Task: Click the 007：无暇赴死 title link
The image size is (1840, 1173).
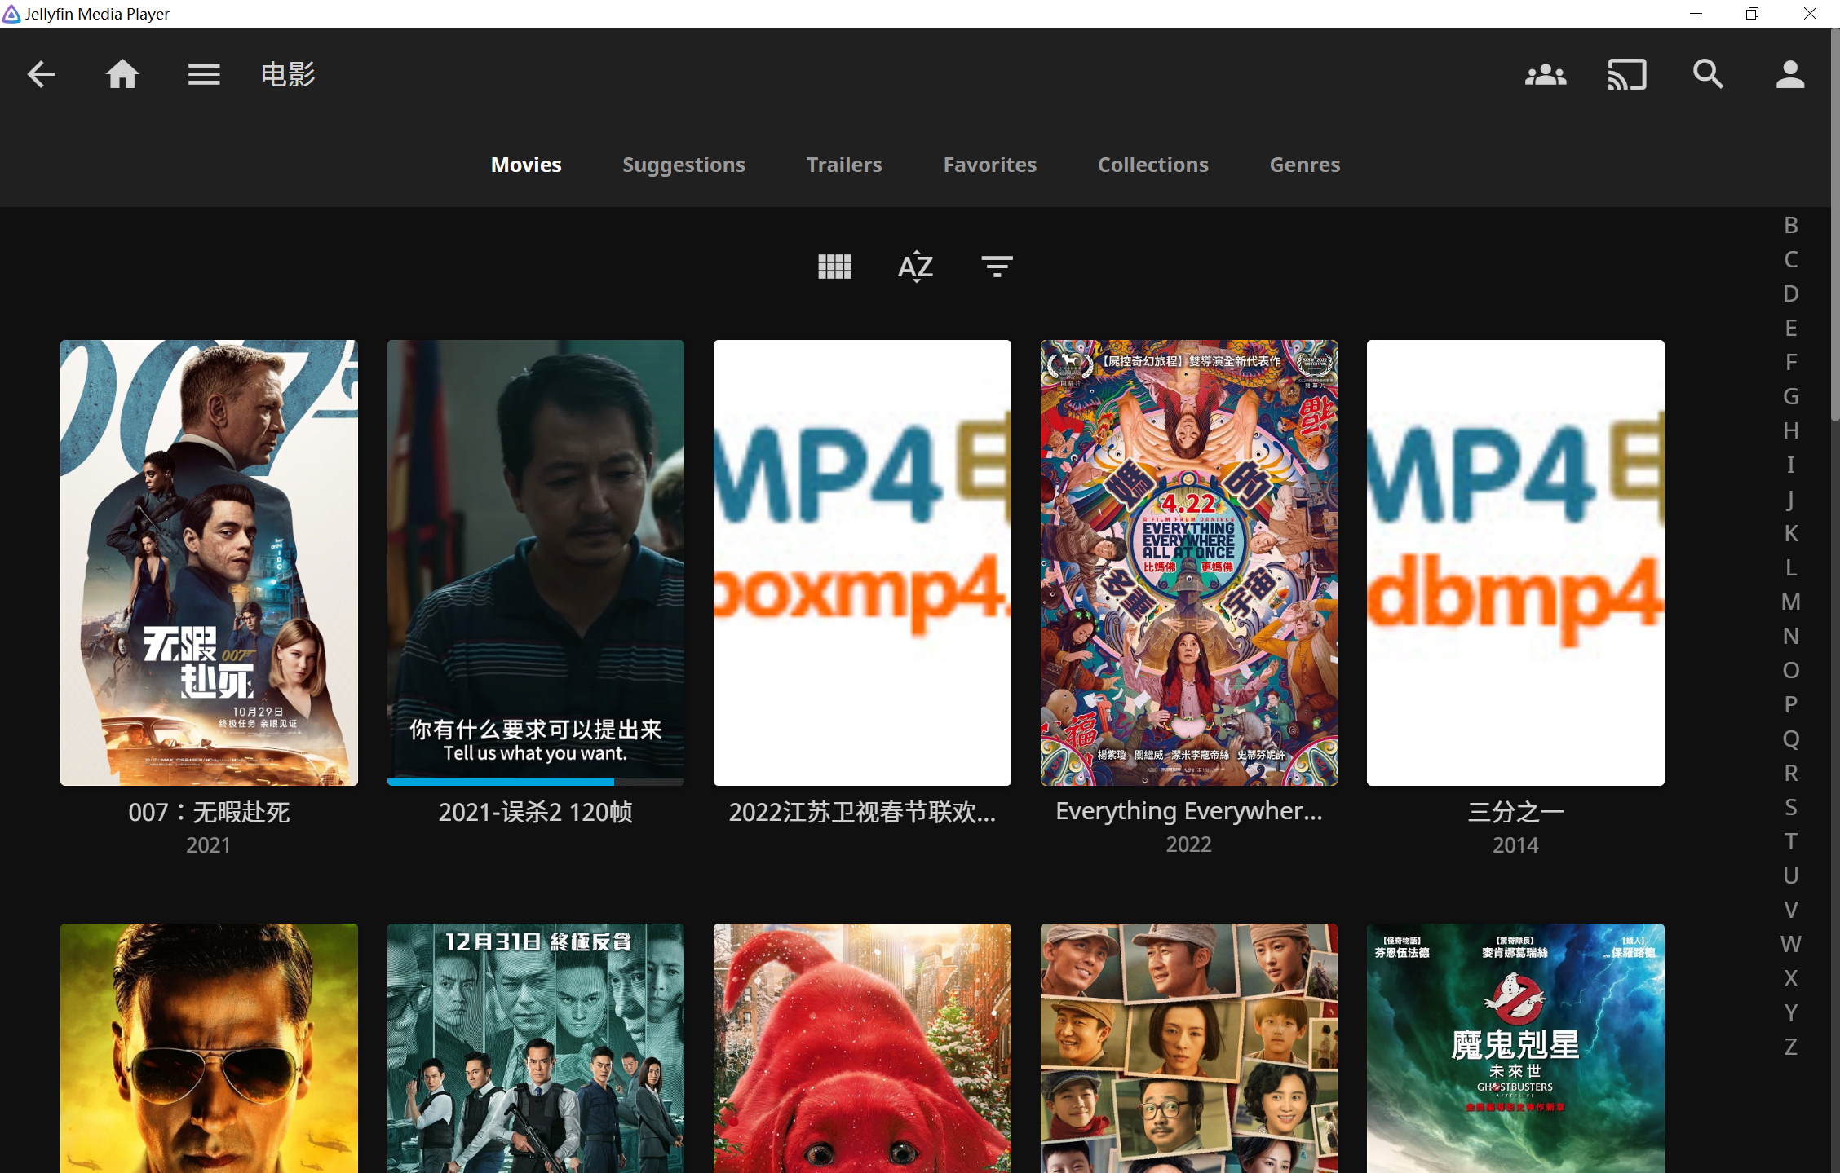Action: pos(209,812)
